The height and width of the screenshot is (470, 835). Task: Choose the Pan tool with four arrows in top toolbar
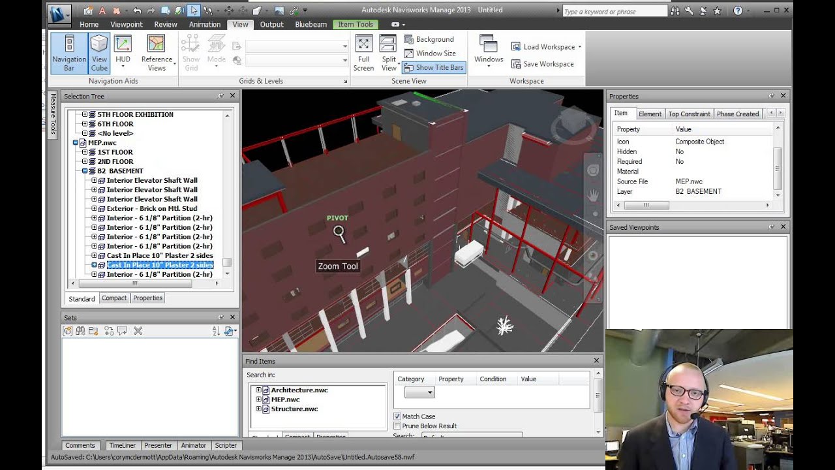(x=228, y=10)
